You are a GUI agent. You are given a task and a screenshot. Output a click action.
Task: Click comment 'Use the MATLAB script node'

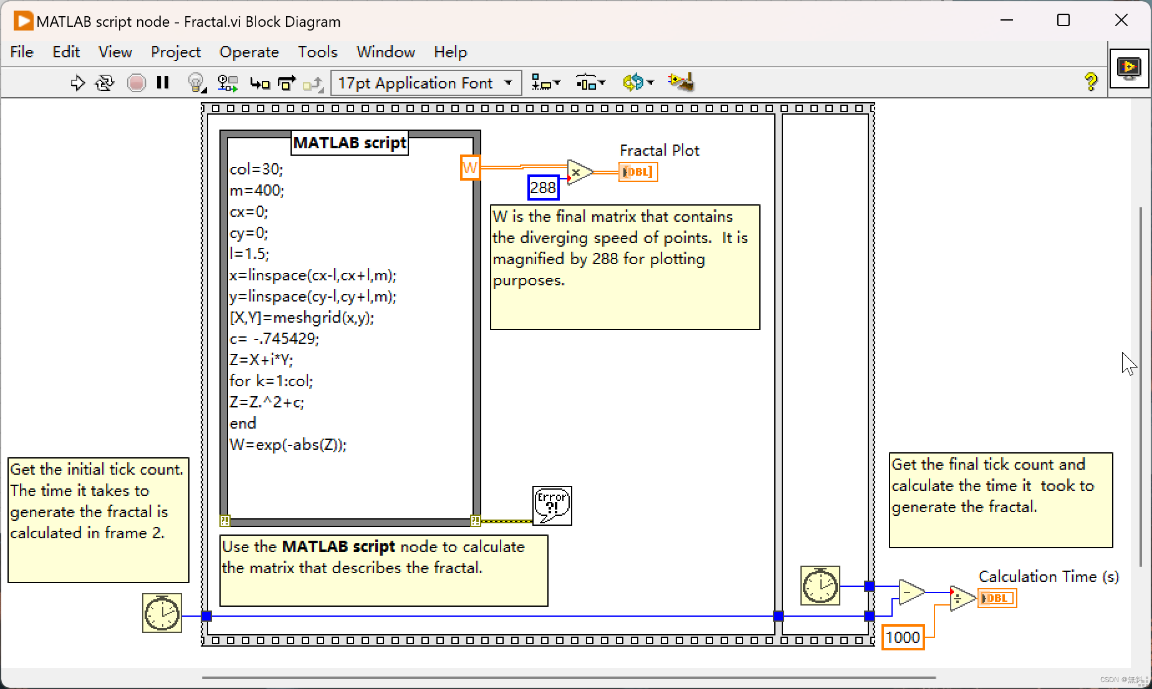[x=384, y=571]
